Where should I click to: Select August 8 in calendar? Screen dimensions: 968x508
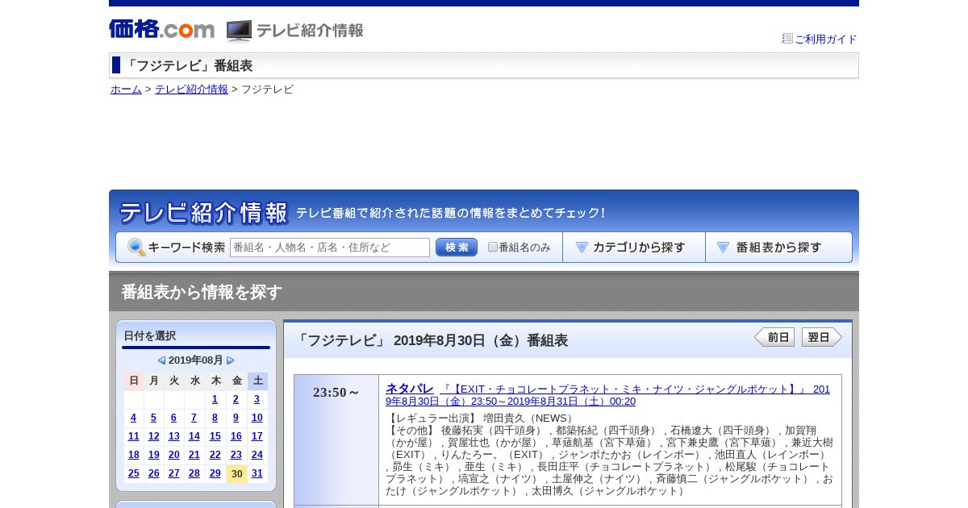pyautogui.click(x=215, y=418)
